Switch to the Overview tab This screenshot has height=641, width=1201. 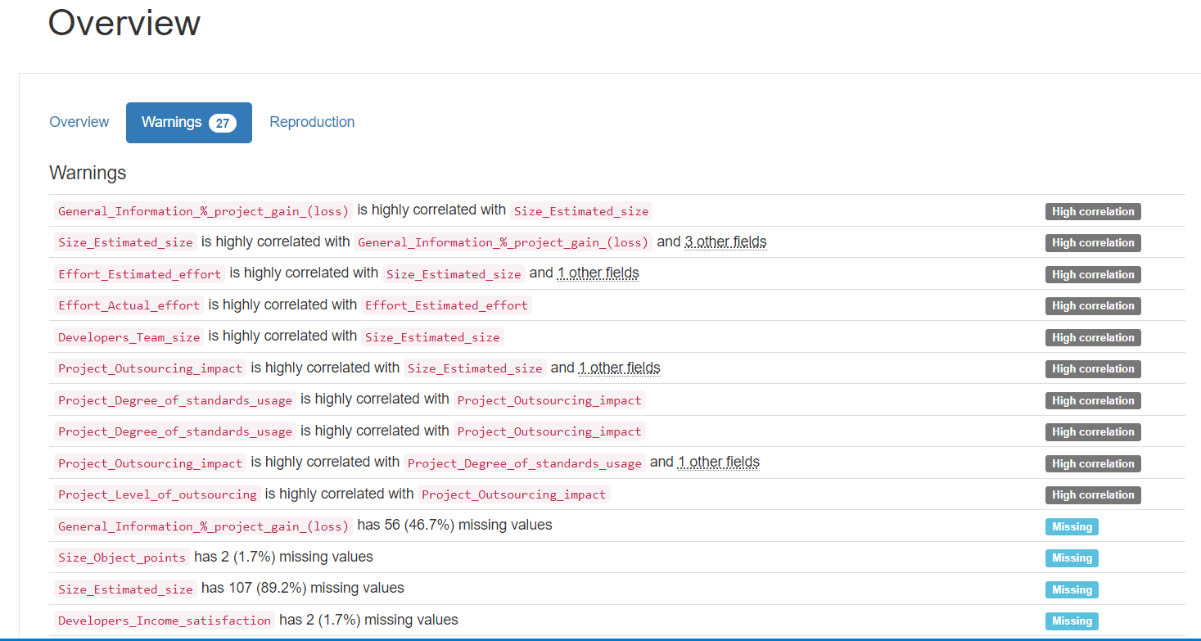79,122
